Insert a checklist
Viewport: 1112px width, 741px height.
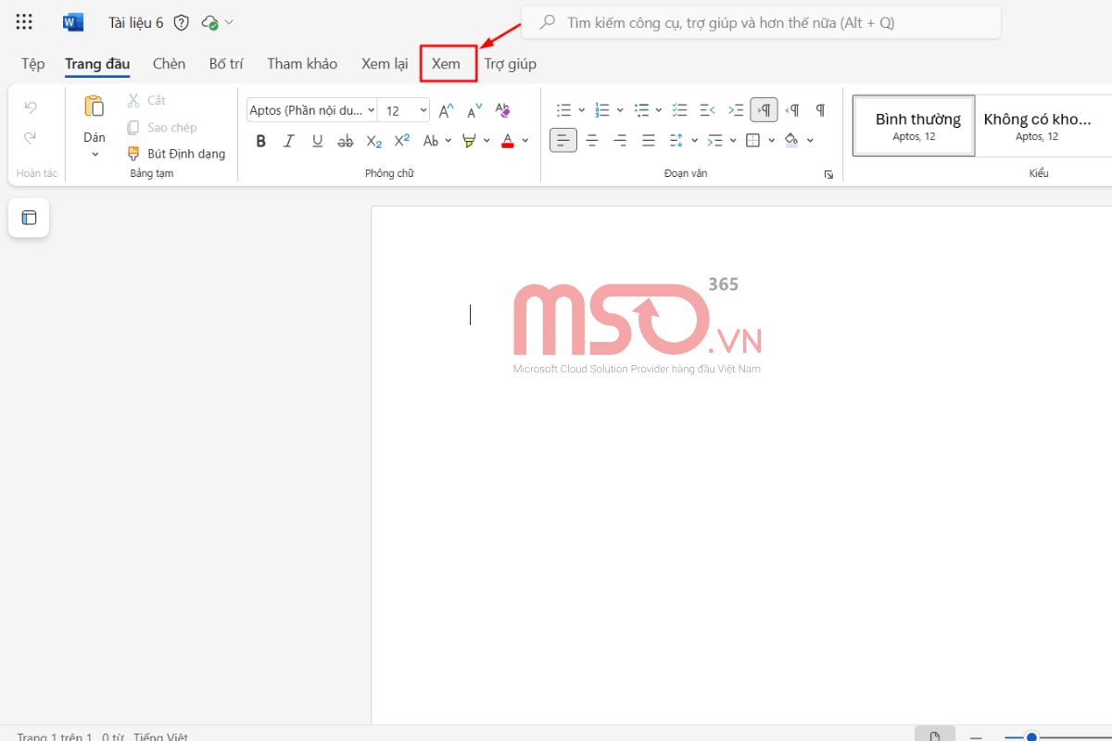pyautogui.click(x=680, y=110)
